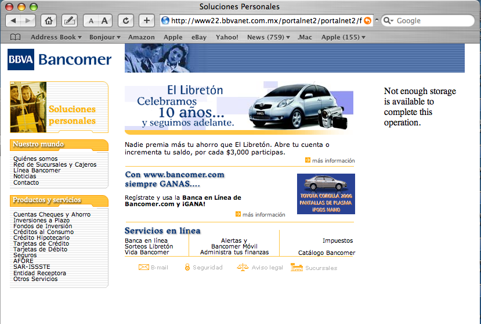Click the globe site icon in address bar

click(165, 20)
